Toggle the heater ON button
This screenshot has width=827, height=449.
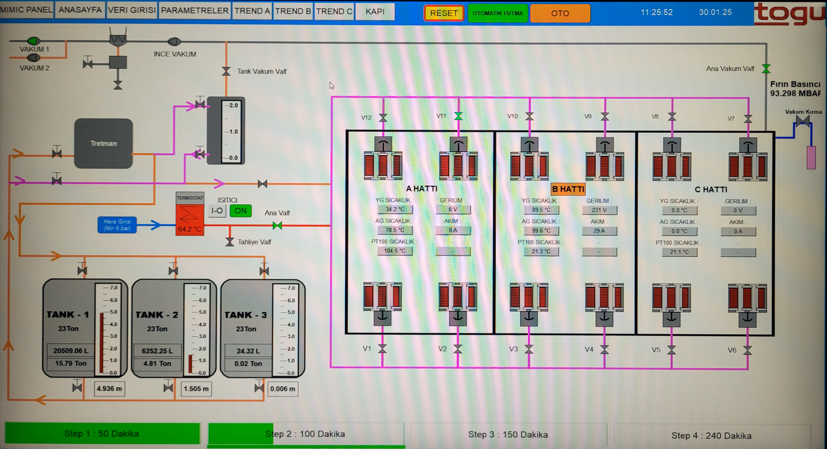pyautogui.click(x=240, y=211)
